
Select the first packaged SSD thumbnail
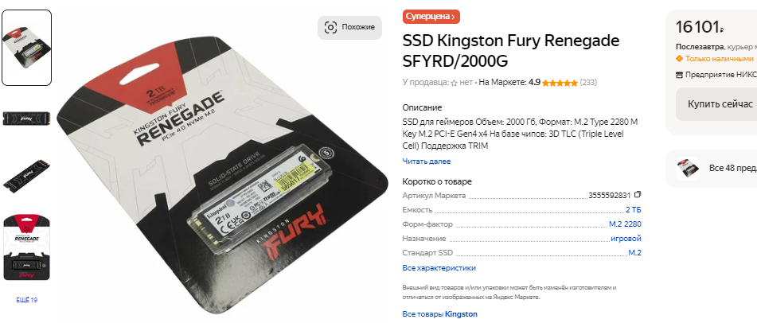point(26,48)
